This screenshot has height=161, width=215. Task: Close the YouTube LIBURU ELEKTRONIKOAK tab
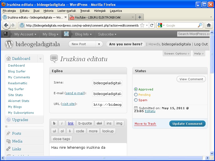(132, 17)
